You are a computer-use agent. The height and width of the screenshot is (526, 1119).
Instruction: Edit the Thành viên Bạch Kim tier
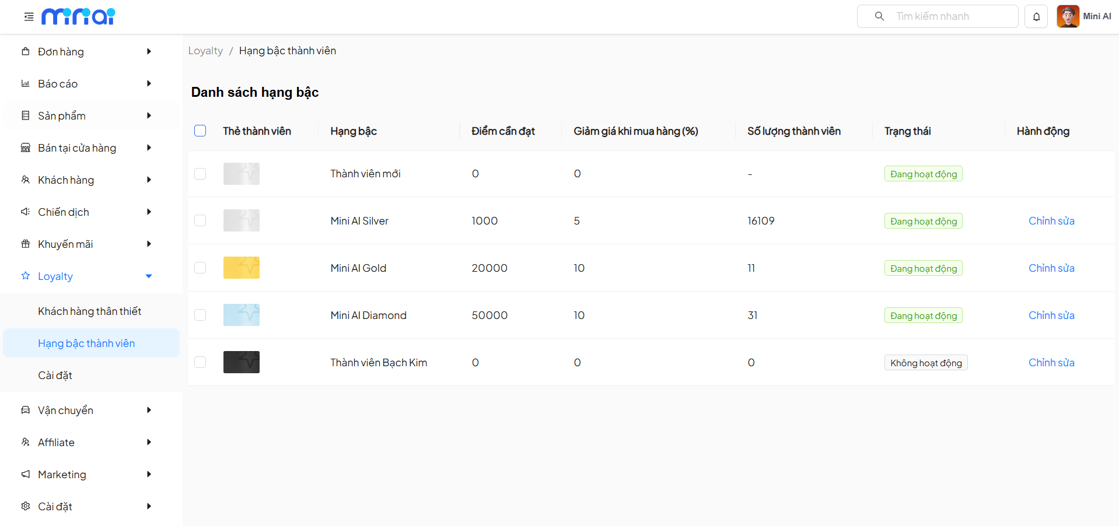pyautogui.click(x=1051, y=362)
